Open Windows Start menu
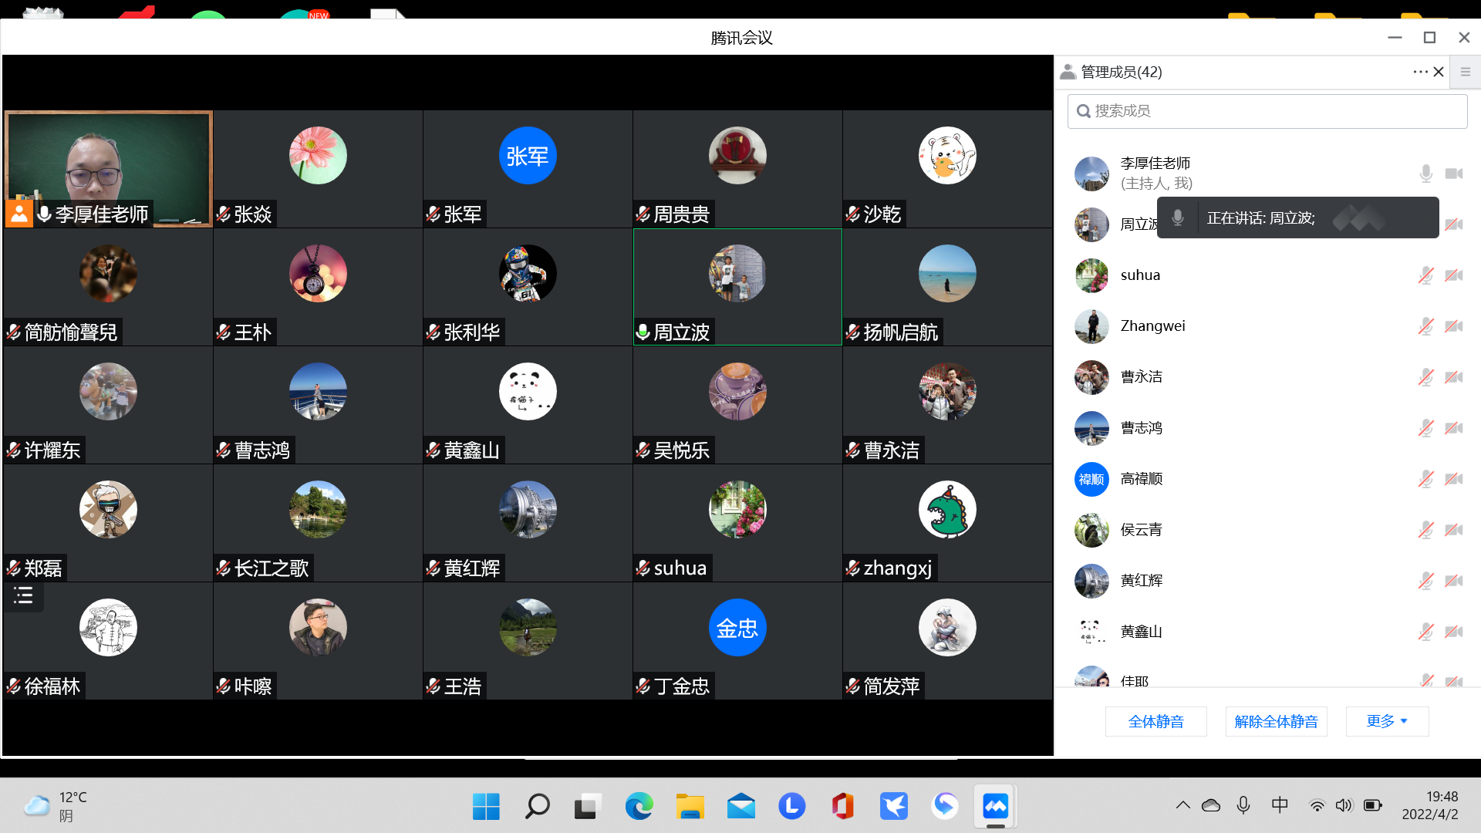 (x=486, y=807)
